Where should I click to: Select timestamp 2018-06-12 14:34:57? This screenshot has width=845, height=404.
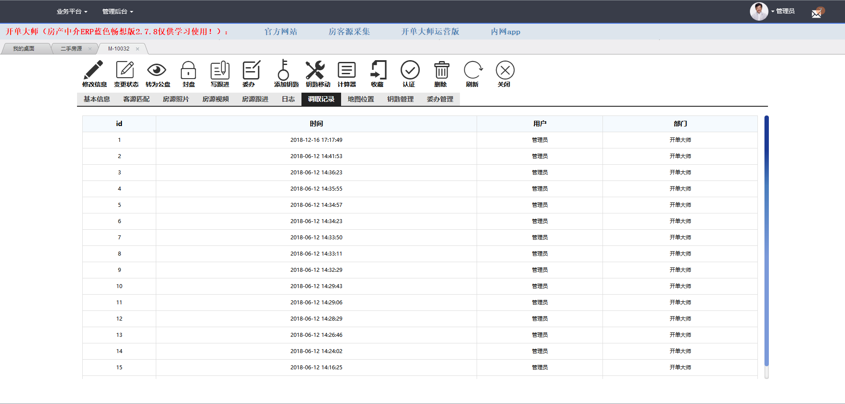coord(316,205)
